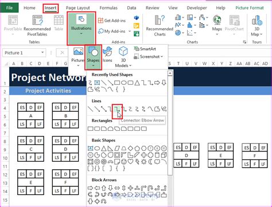Viewport: 272px width, 207px height.
Task: Insert Text Box from Recently Used Shapes
Action: click(97, 83)
